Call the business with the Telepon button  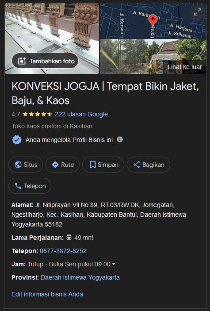click(30, 186)
